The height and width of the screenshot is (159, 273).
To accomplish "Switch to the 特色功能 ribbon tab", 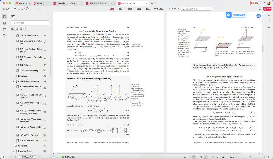I will [x=158, y=9].
